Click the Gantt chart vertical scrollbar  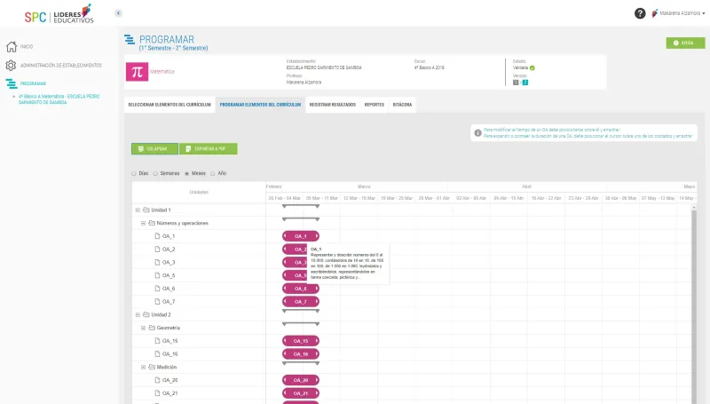tap(694, 308)
